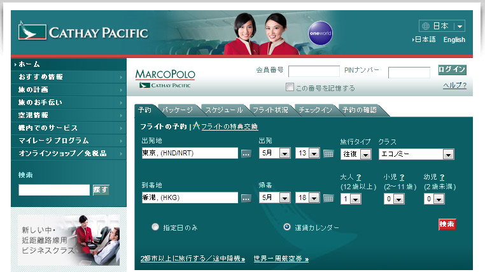Open return month dropdown showing 5月
Screen dimensions: 485x272
(x=275, y=197)
